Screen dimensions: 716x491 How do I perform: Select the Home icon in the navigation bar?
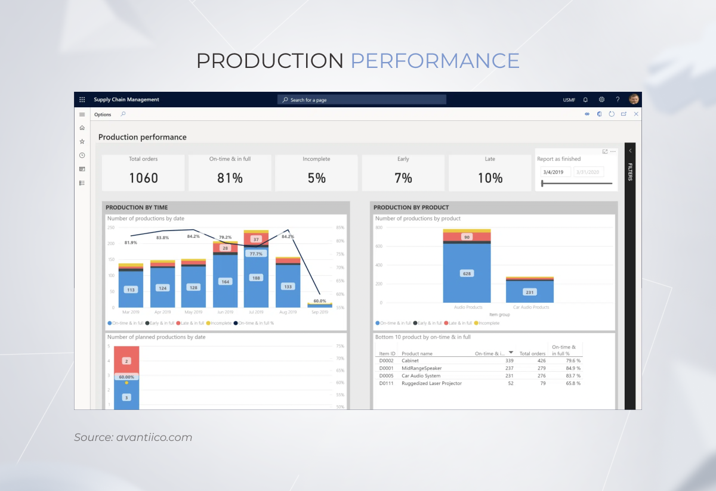tap(82, 128)
